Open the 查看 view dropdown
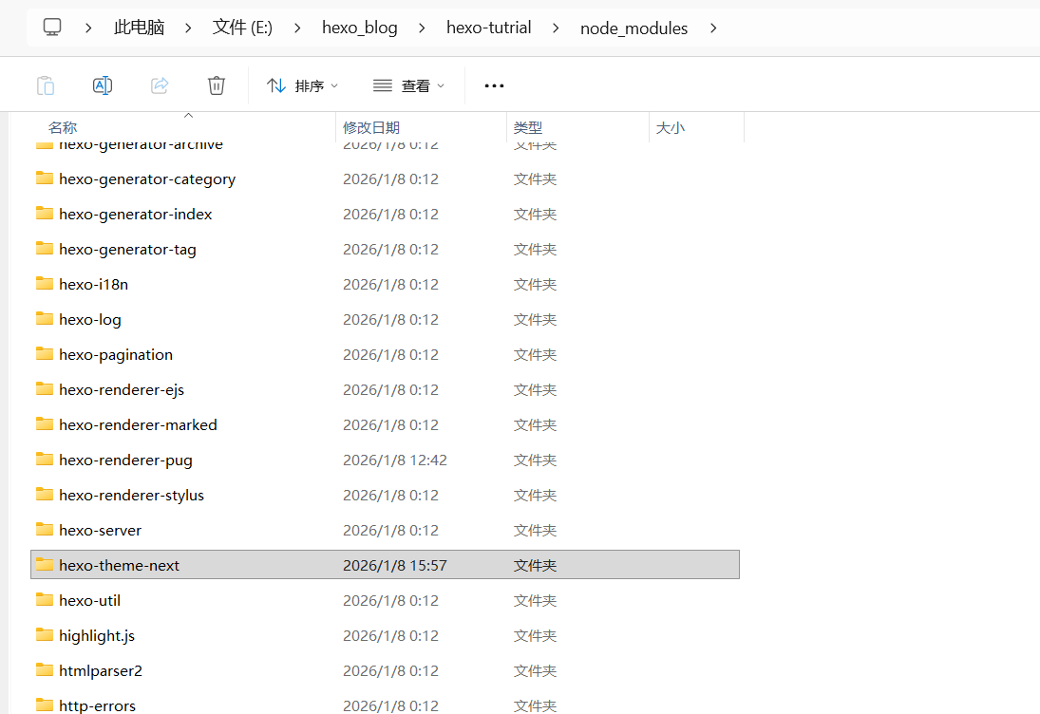The height and width of the screenshot is (714, 1040). coord(409,85)
